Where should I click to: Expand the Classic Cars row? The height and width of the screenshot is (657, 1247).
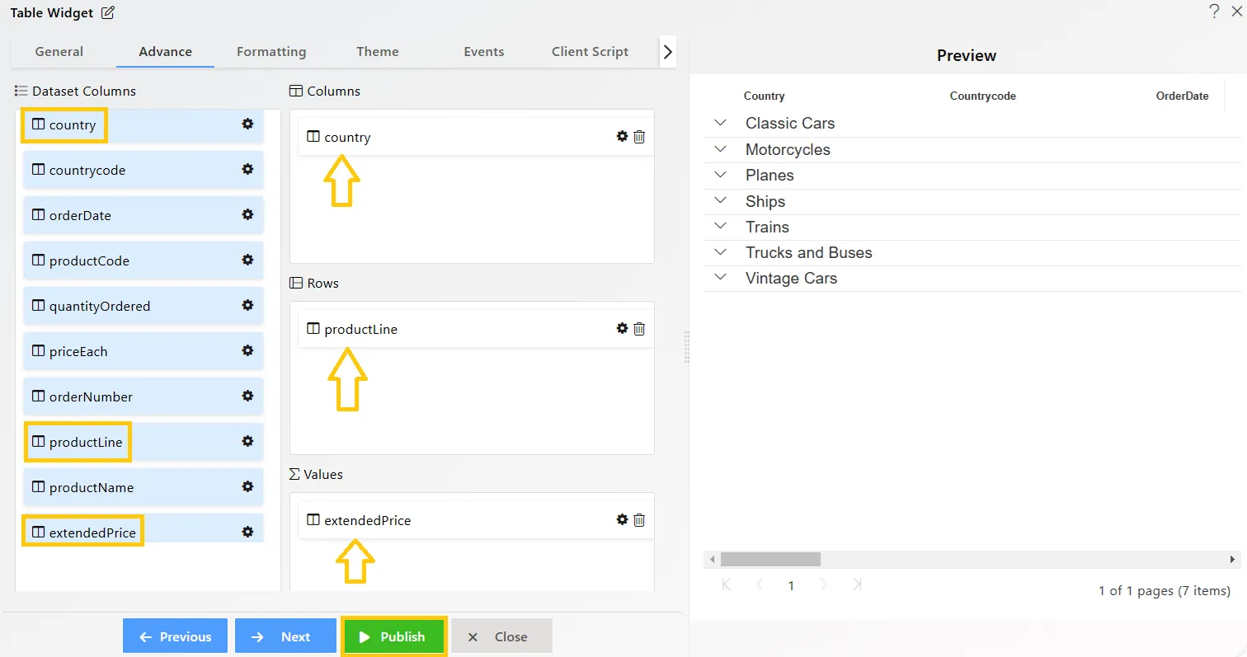coord(721,123)
